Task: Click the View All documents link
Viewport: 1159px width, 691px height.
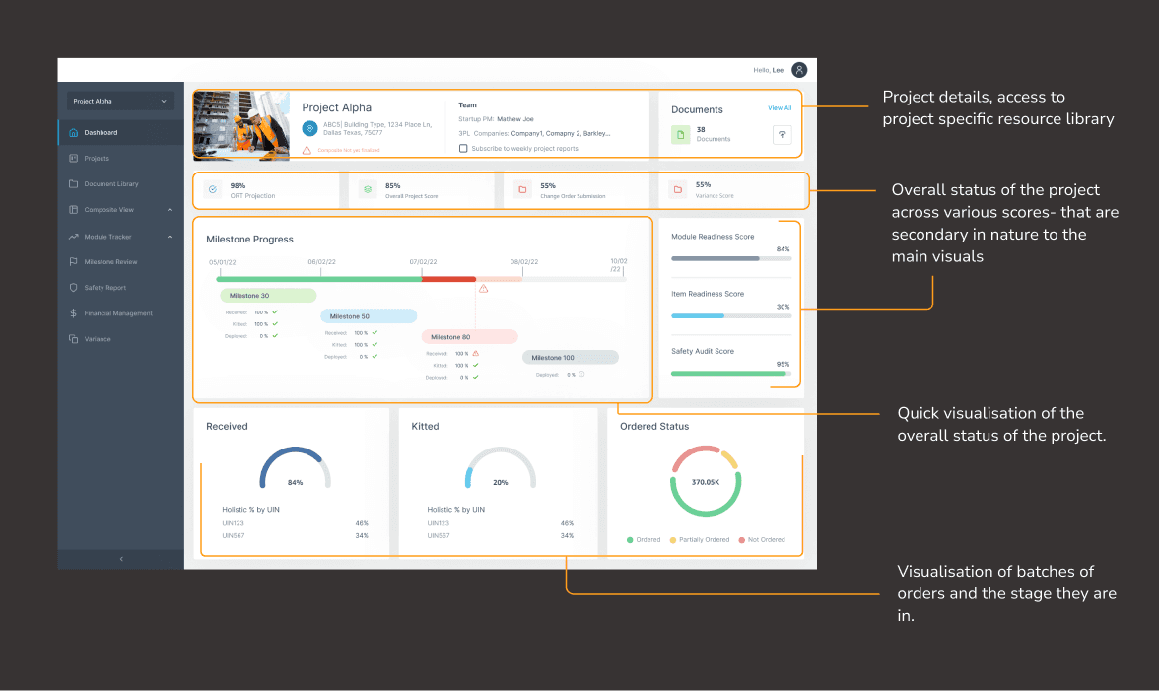Action: (780, 107)
